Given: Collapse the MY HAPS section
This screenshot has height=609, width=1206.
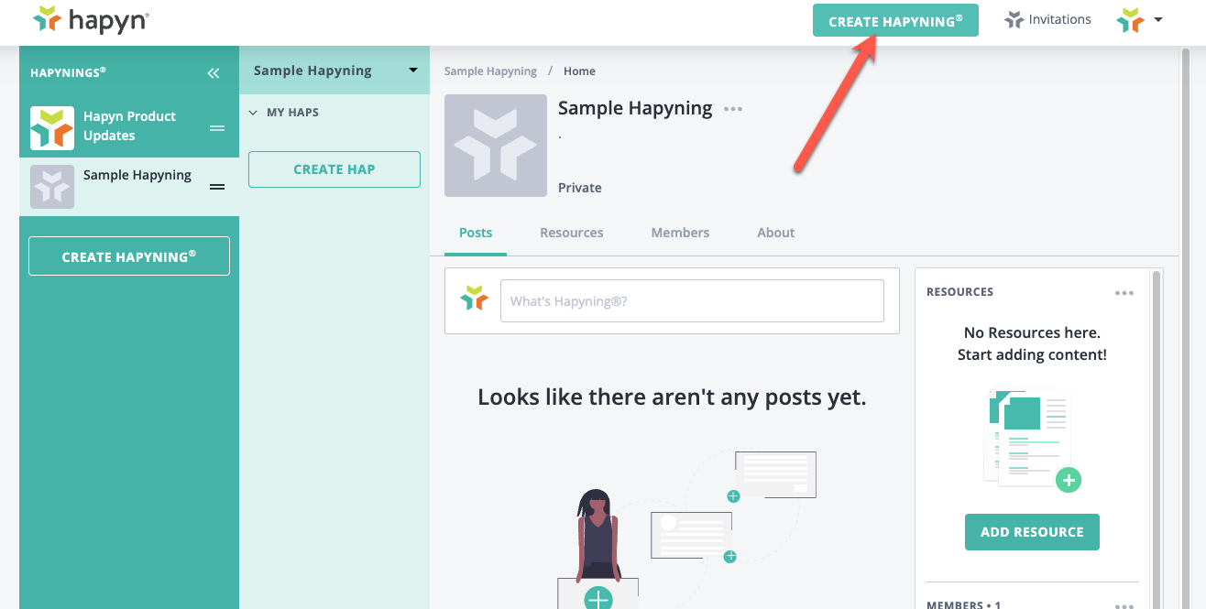Looking at the screenshot, I should 254,113.
